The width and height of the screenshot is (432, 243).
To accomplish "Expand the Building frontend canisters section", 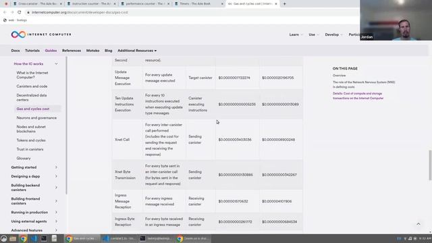I will (56, 201).
